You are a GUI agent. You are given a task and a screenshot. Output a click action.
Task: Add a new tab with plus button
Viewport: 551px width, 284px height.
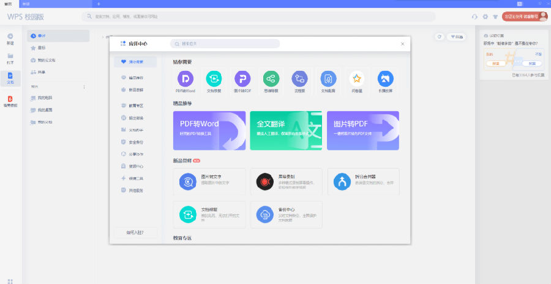click(x=99, y=4)
